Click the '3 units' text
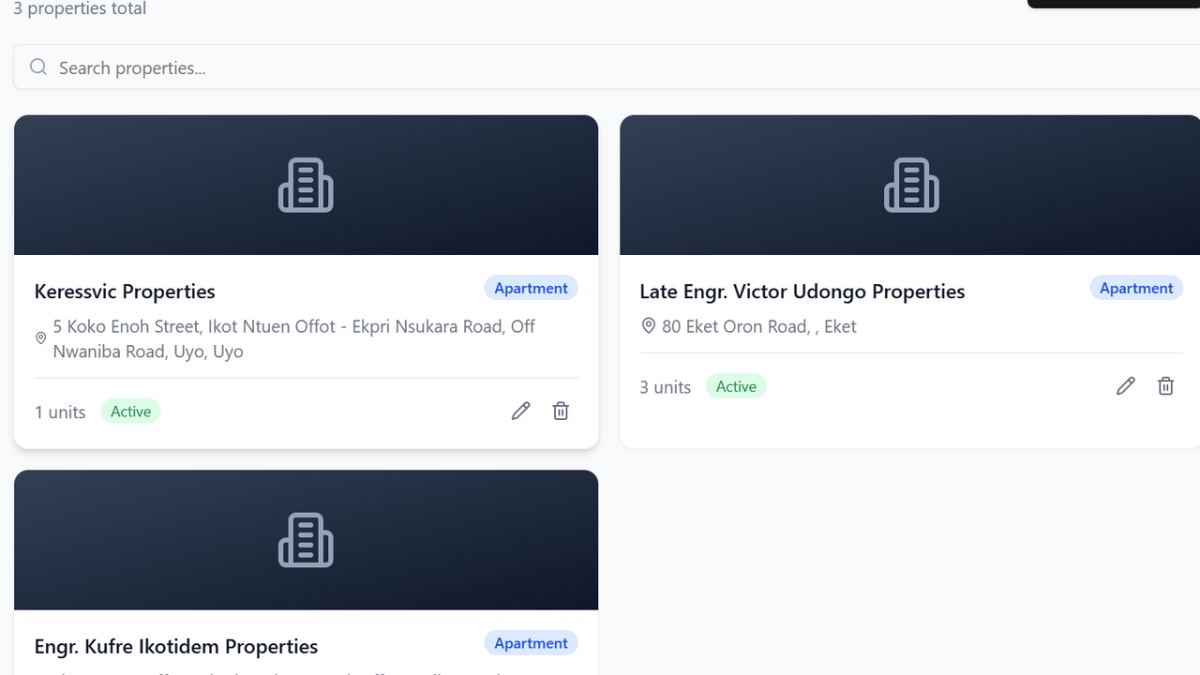The image size is (1200, 675). tap(666, 387)
